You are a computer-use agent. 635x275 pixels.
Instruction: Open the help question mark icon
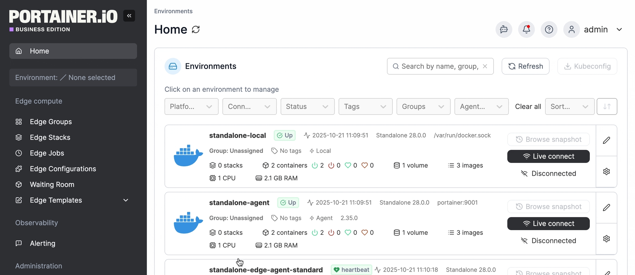pos(549,29)
